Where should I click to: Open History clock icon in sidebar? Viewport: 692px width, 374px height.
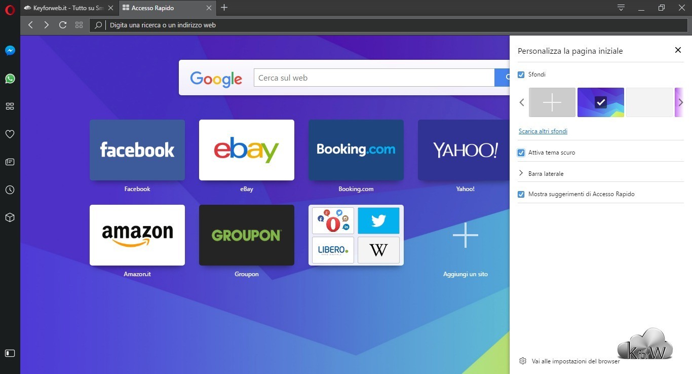point(10,190)
